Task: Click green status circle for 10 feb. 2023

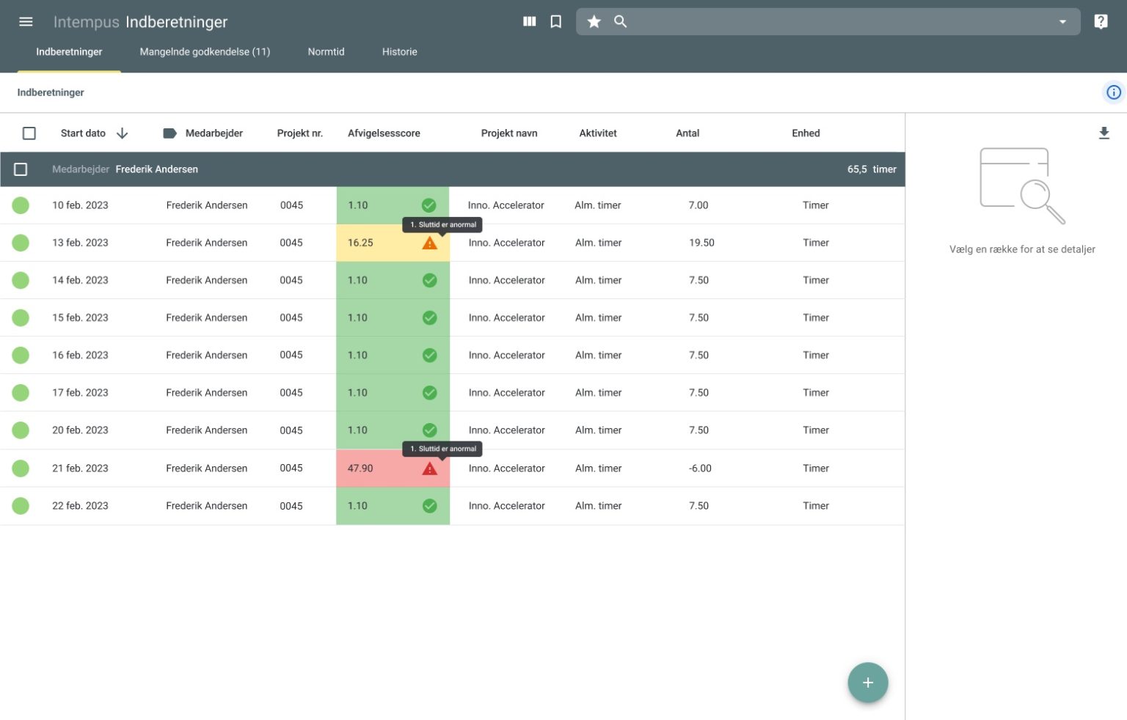Action: [21, 205]
